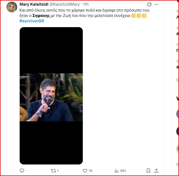Image resolution: width=179 pixels, height=176 pixels.
Task: Click the tweet's Greek text body
Action: pyautogui.click(x=81, y=10)
